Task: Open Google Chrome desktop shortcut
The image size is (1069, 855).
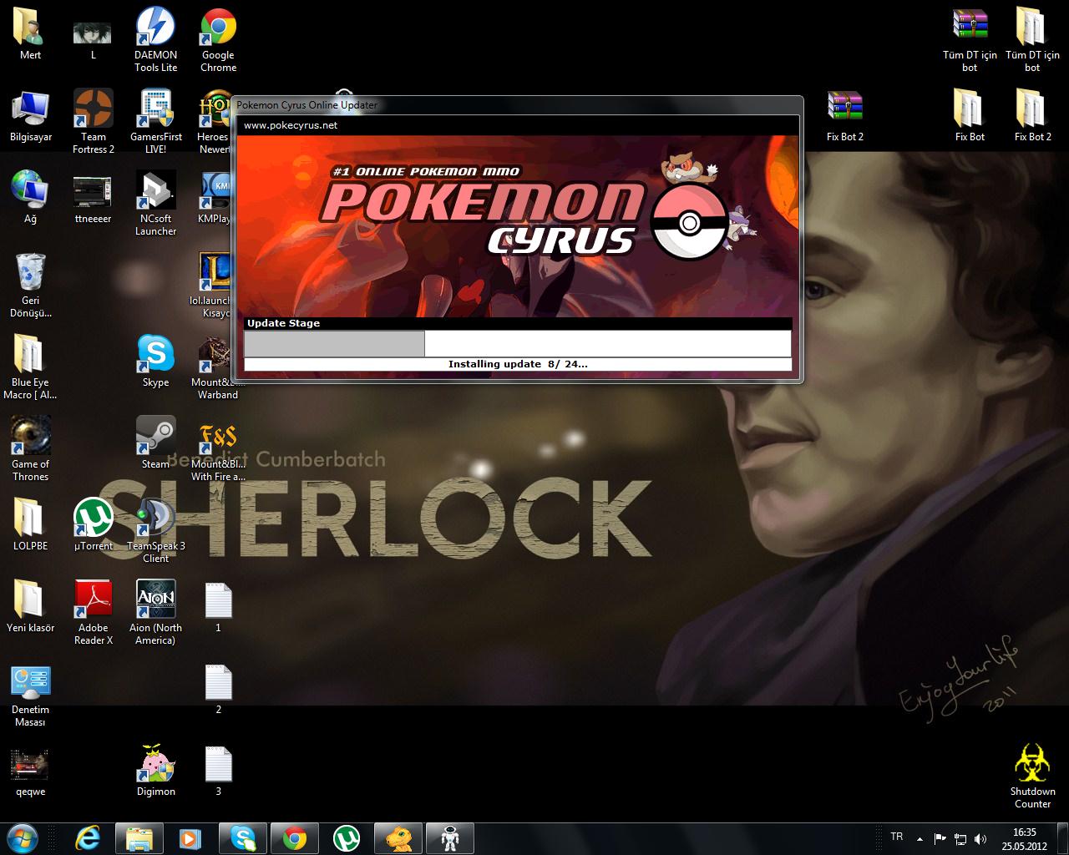Action: 218,40
